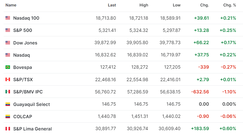Sort by the Last column header
243x133 pixels.
click(x=112, y=5)
